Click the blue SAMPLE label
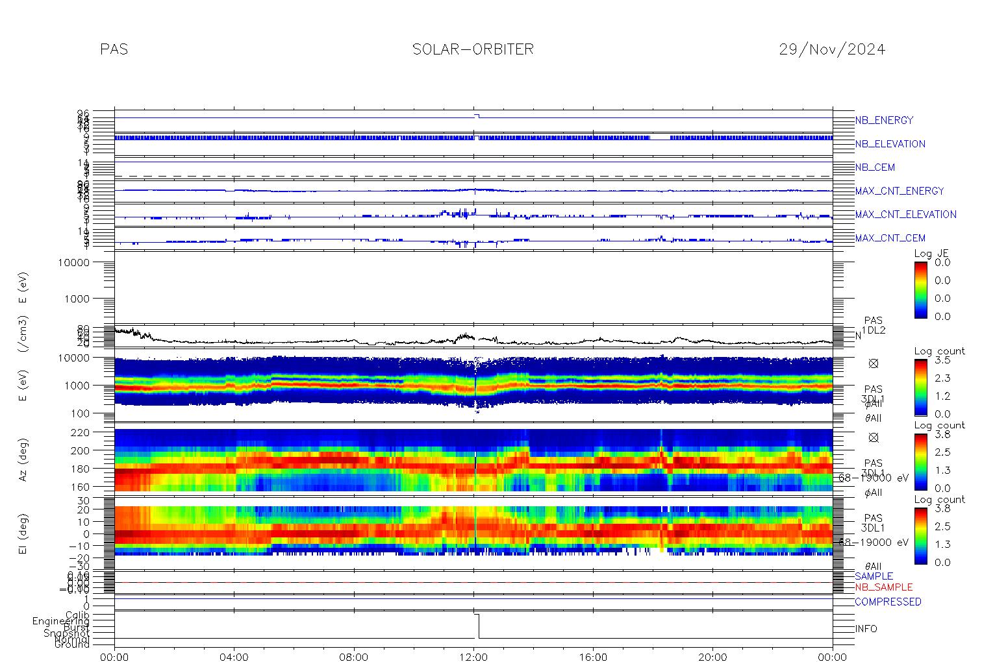The image size is (982, 662). pos(874,576)
